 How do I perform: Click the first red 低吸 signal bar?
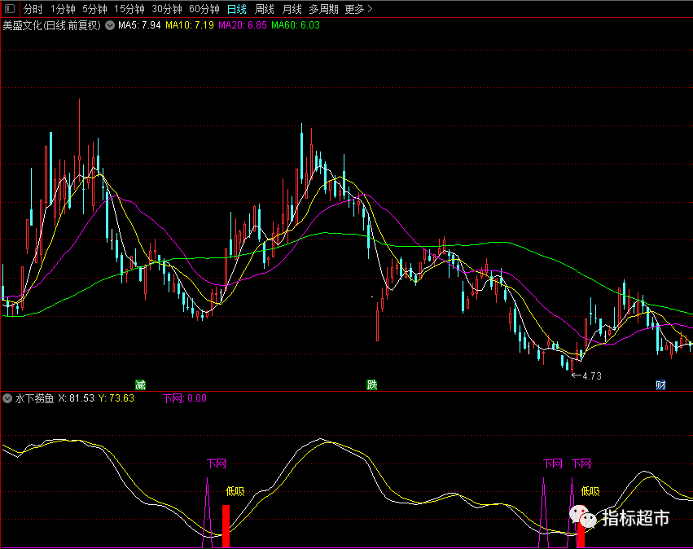click(x=226, y=526)
